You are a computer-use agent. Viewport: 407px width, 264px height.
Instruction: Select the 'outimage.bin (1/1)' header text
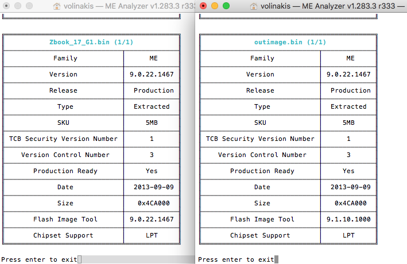290,42
